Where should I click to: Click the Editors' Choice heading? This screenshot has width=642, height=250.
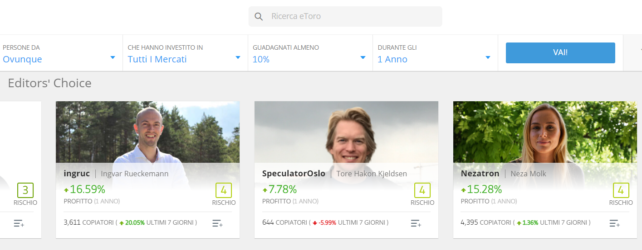coord(50,83)
